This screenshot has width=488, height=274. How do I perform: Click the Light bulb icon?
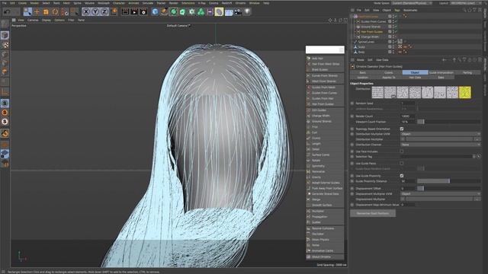247,12
